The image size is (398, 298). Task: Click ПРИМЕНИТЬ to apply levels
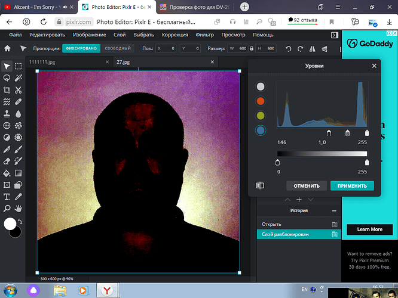click(352, 186)
